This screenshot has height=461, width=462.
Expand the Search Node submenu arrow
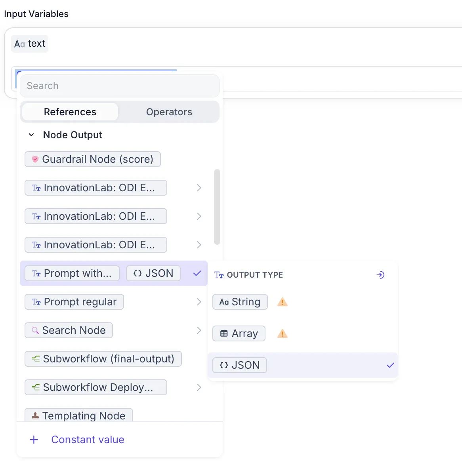(199, 330)
